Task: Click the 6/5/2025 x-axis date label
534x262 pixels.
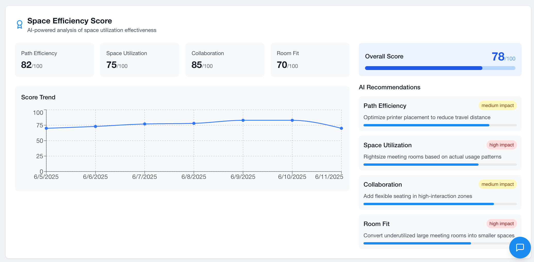Action: click(x=46, y=177)
